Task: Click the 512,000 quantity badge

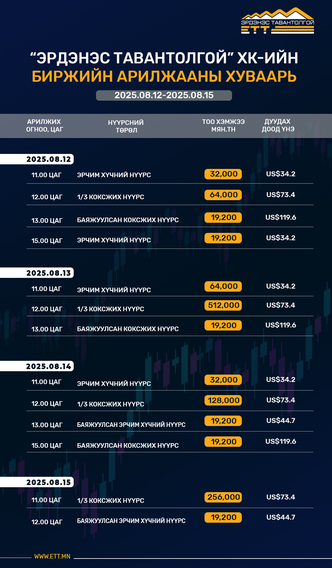Action: click(x=223, y=305)
